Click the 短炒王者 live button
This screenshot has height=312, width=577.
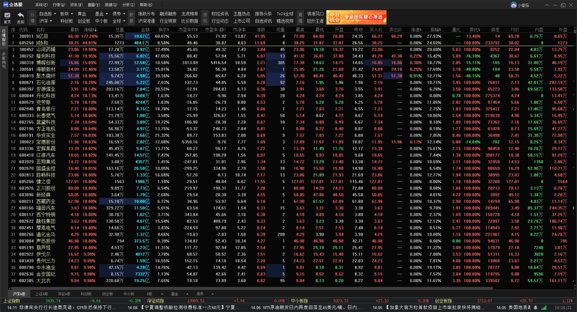316,21
